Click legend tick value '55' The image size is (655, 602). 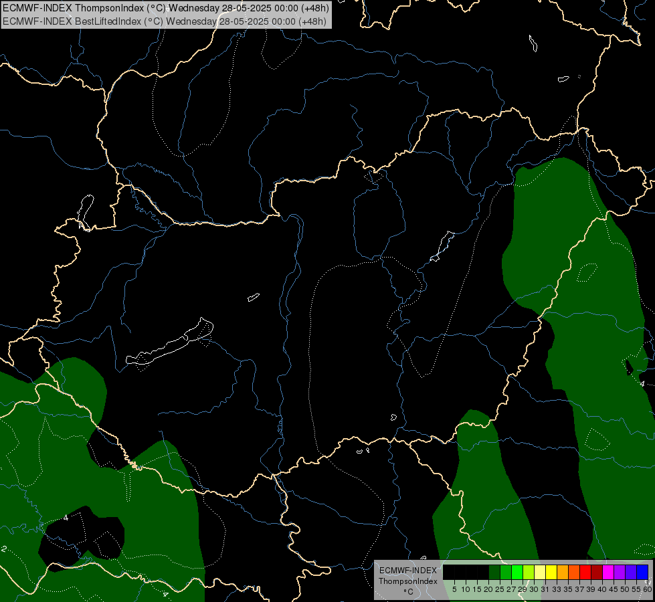tap(636, 589)
